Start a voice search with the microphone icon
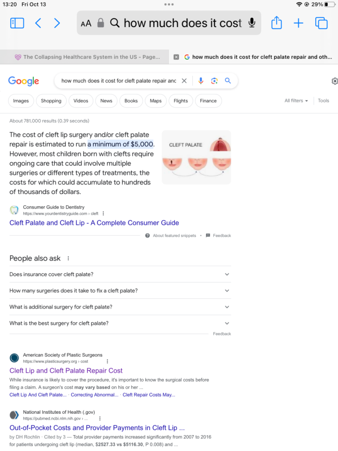 pos(201,81)
